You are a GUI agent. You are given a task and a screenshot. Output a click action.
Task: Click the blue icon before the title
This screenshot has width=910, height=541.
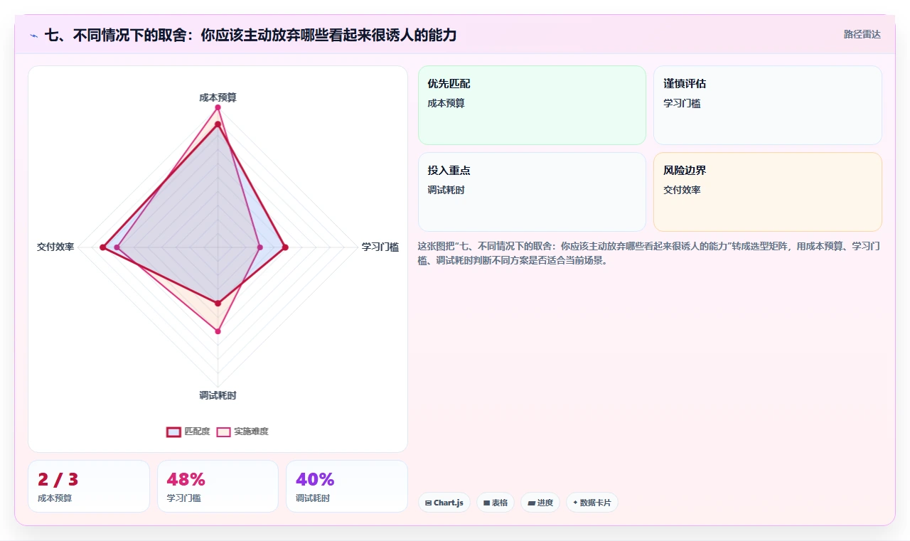34,35
